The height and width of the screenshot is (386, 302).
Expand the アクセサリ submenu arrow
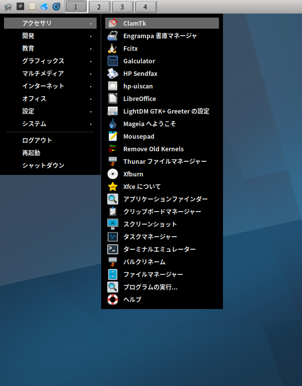[91, 24]
